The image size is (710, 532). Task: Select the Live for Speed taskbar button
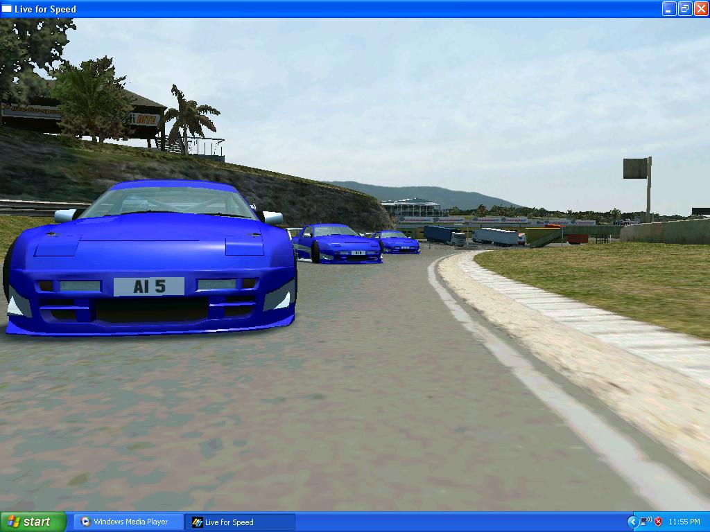click(240, 522)
